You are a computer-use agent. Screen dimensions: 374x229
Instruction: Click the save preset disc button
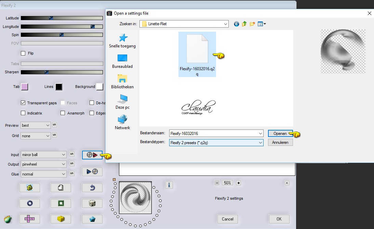coord(92,171)
